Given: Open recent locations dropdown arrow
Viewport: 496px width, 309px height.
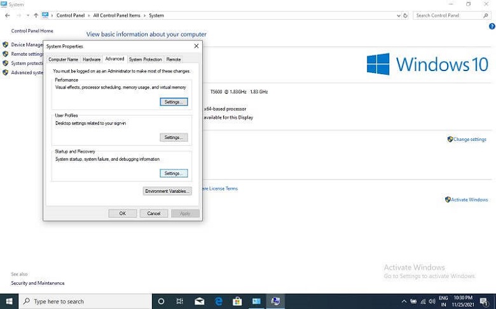Looking at the screenshot, I should coord(28,15).
